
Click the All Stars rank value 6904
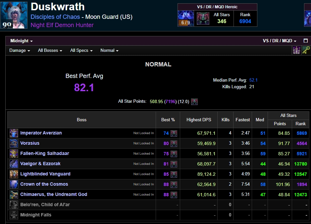click(245, 21)
